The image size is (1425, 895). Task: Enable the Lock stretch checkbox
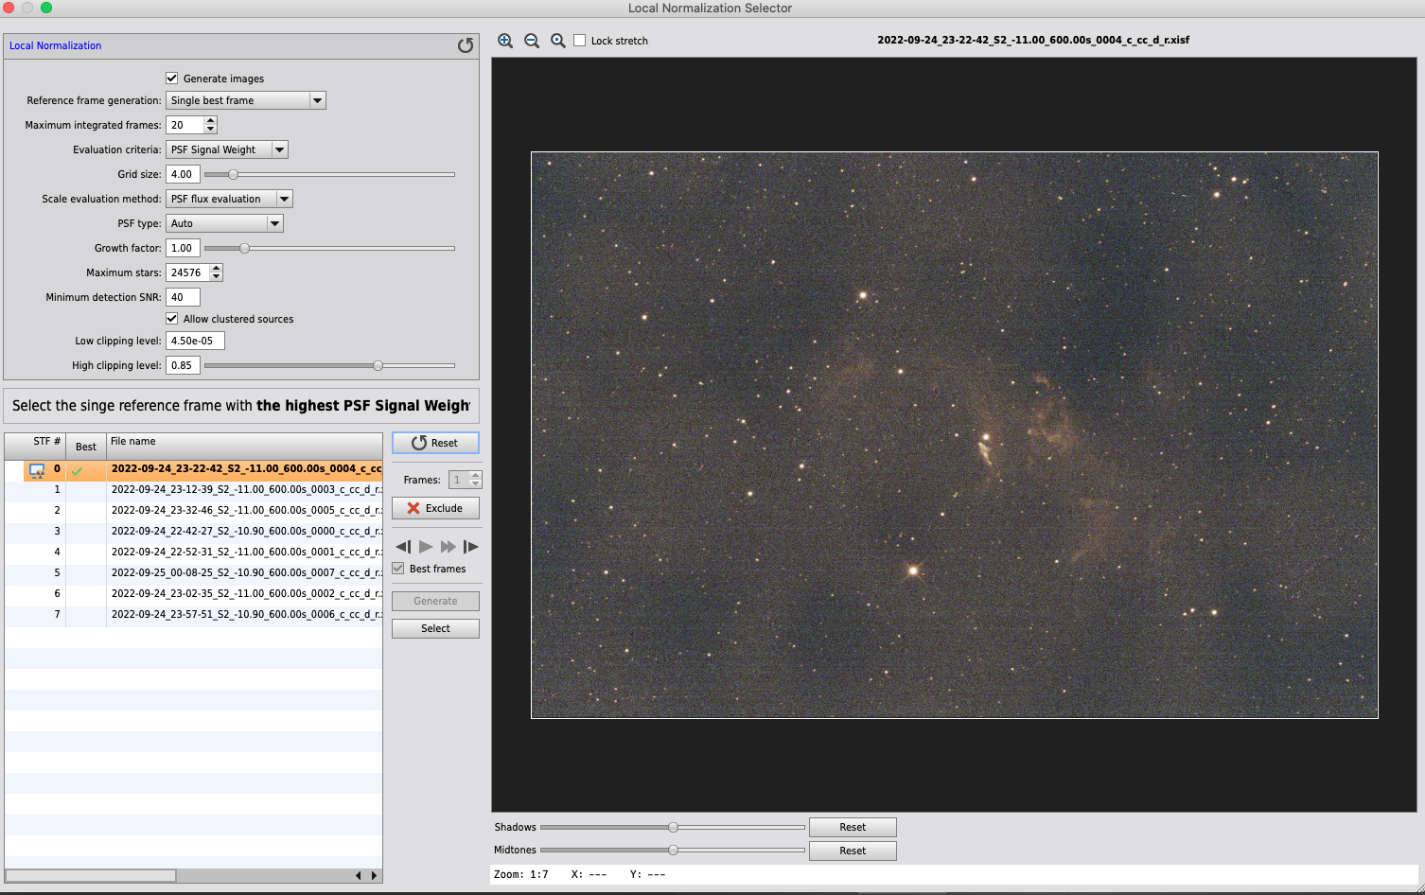(580, 41)
